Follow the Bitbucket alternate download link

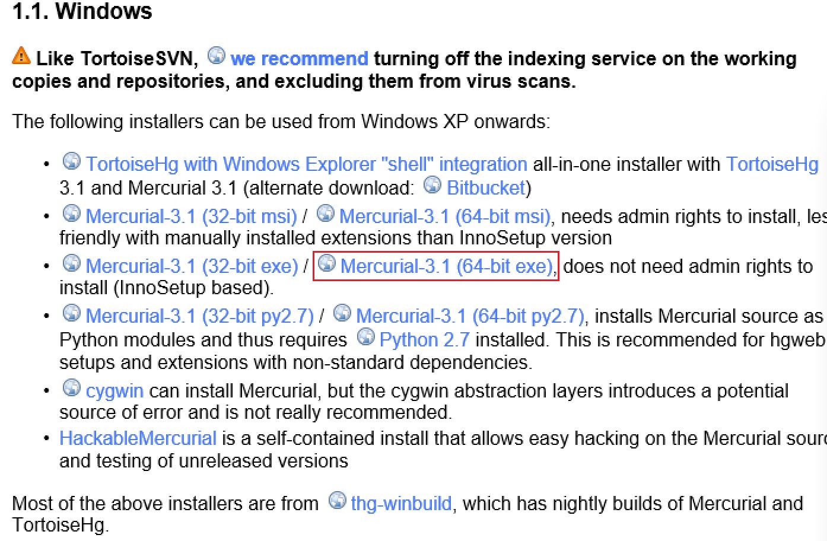coord(486,188)
